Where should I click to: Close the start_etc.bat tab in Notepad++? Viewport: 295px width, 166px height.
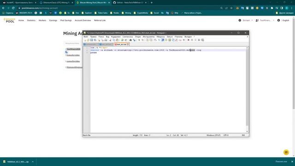(128, 44)
